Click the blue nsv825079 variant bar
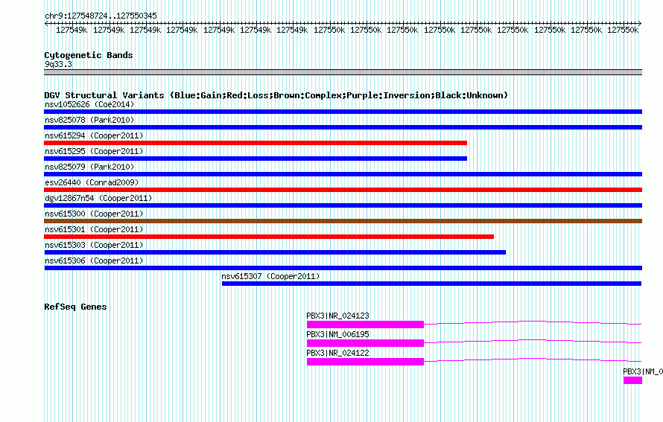The width and height of the screenshot is (663, 422). [343, 174]
